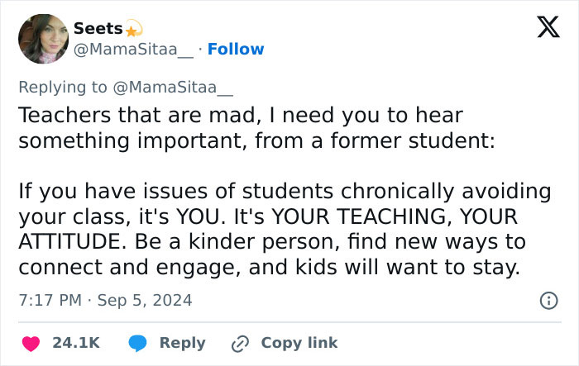Click the chain link copy icon
The height and width of the screenshot is (366, 579).
(x=241, y=343)
